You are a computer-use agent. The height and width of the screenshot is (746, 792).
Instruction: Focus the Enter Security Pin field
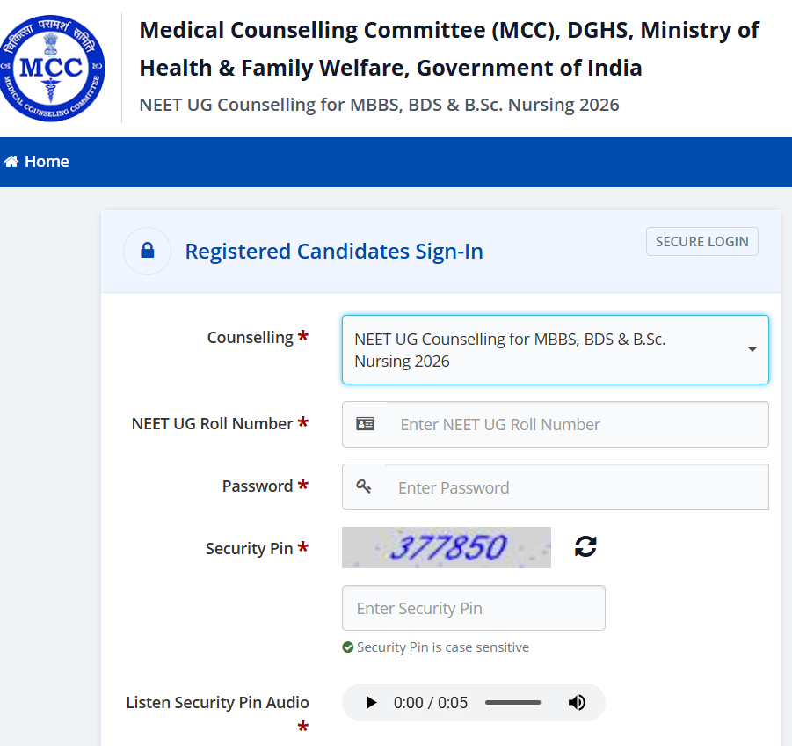click(473, 608)
